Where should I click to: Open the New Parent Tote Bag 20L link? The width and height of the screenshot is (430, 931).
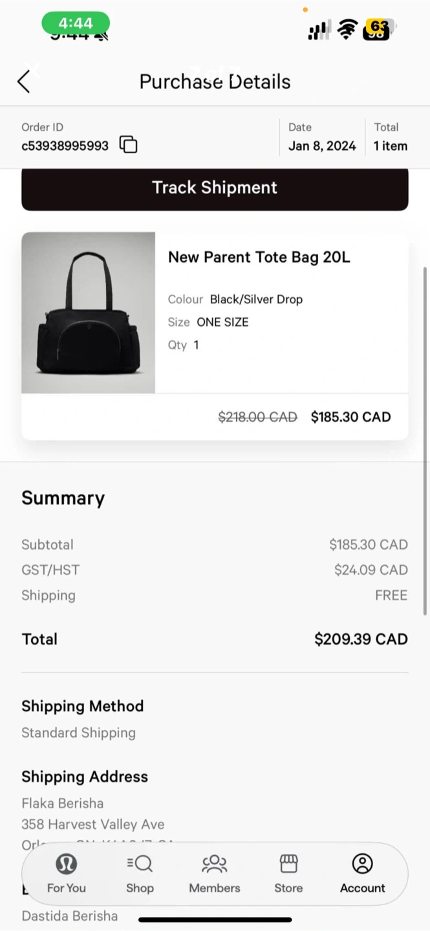coord(259,257)
